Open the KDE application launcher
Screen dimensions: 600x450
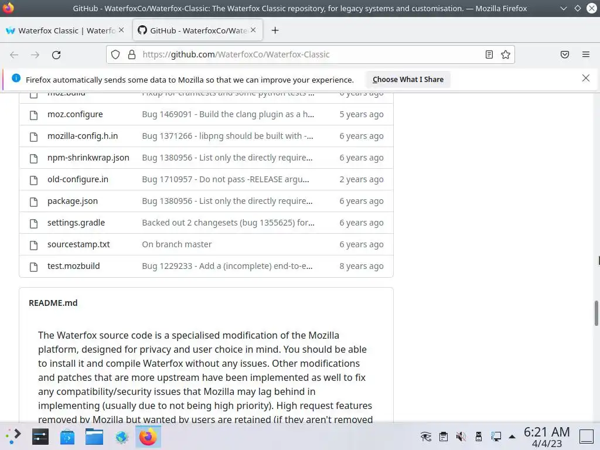[x=13, y=437]
